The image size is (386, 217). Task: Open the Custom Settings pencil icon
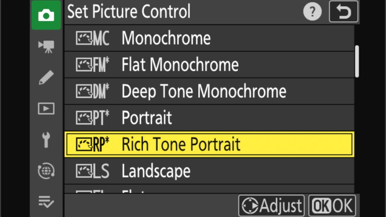[46, 77]
